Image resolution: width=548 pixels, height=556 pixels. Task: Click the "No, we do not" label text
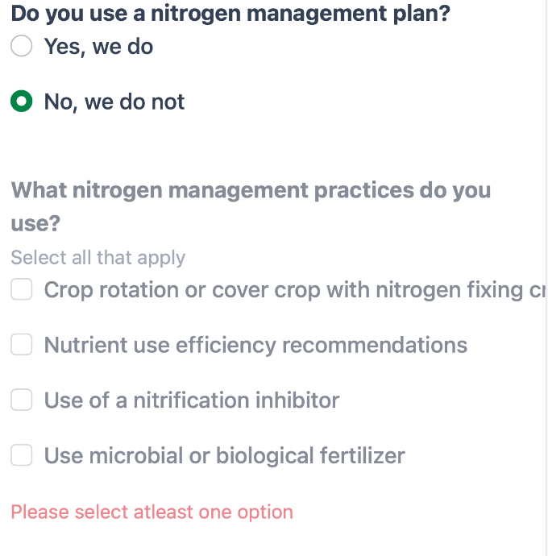[x=114, y=102]
